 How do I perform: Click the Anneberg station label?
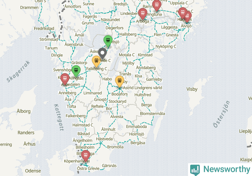[x=67, y=93]
